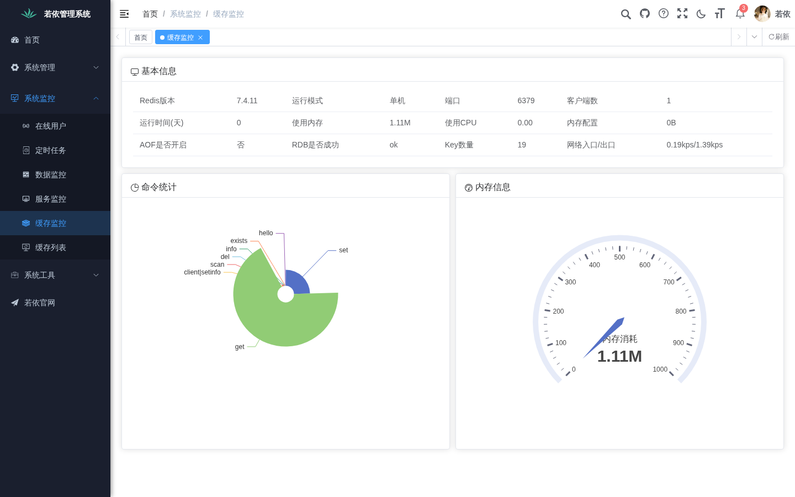Expand the 系统管理 menu
Image resolution: width=795 pixels, height=497 pixels.
pos(55,67)
